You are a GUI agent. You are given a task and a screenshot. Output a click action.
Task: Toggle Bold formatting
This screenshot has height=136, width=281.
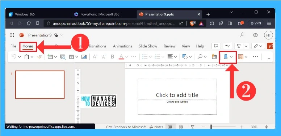[113, 57]
